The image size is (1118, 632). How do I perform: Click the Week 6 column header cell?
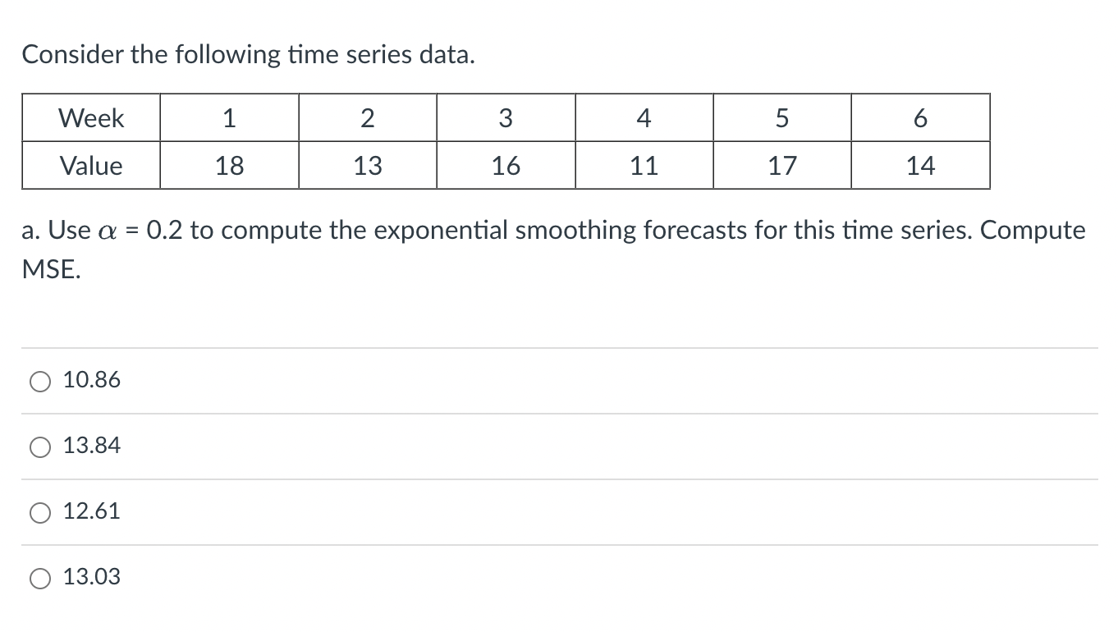pos(919,117)
